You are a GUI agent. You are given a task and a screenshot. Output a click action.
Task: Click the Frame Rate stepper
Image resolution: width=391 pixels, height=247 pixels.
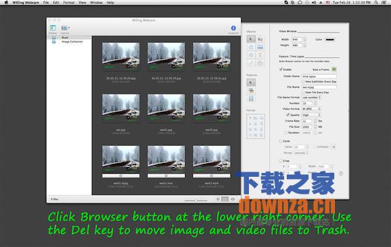tap(315, 121)
